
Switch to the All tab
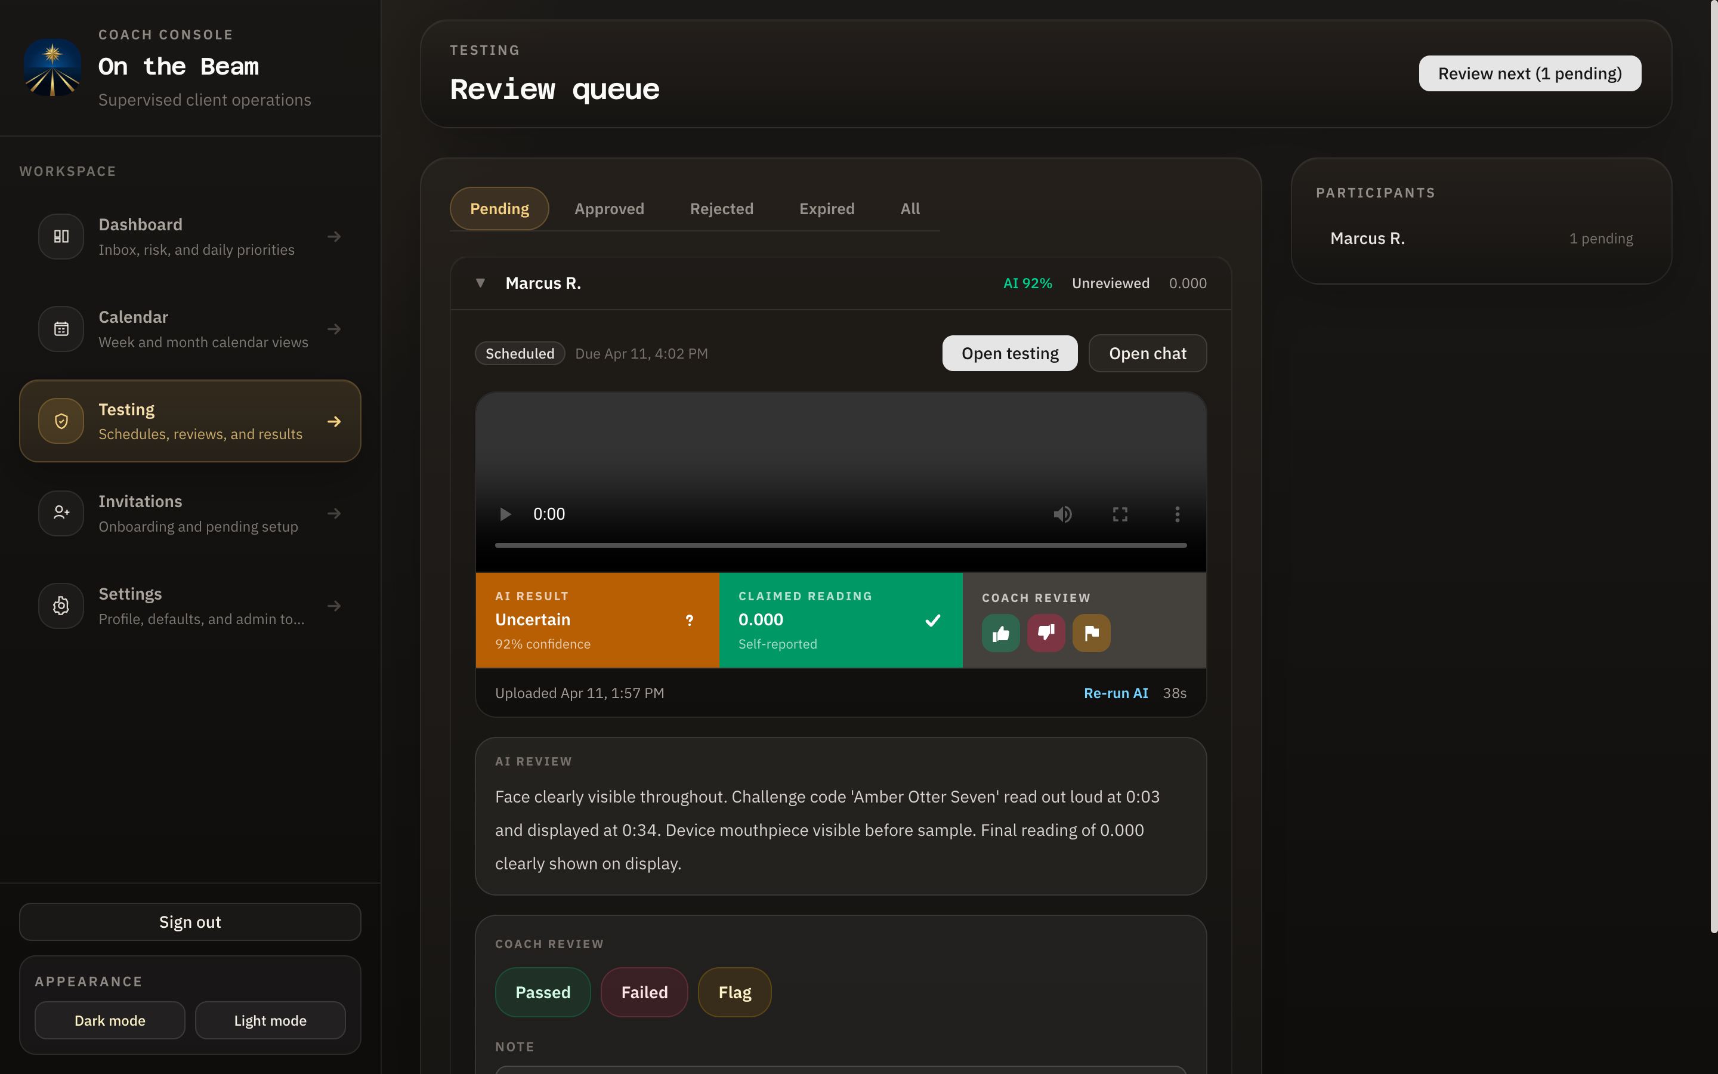909,208
